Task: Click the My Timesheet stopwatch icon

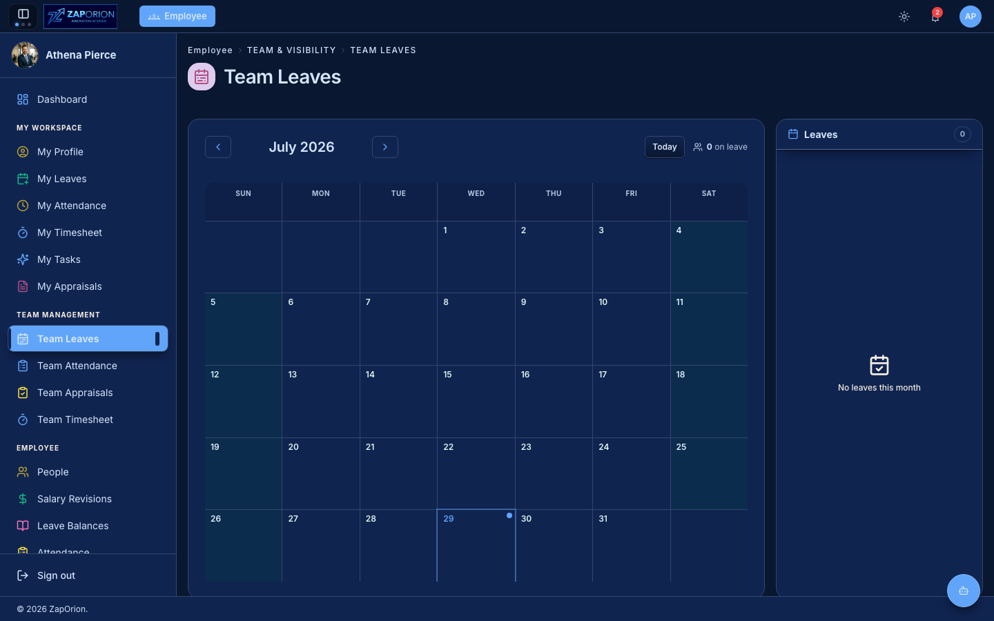Action: point(23,233)
